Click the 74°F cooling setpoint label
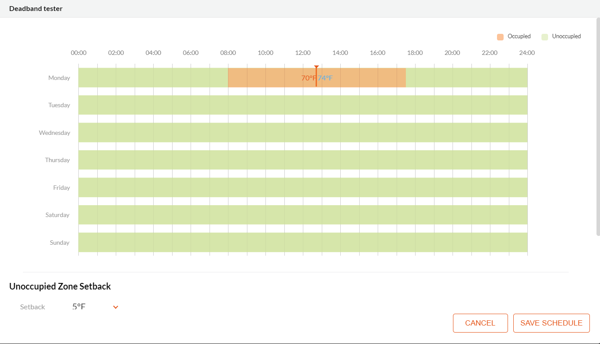 tap(326, 78)
